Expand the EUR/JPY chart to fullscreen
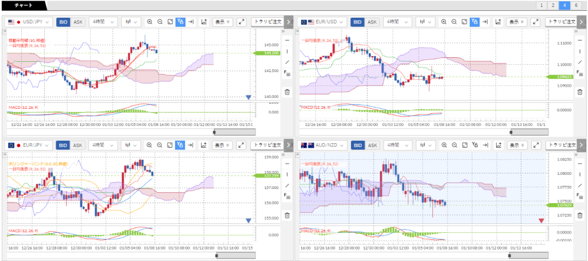This screenshot has width=588, height=261. click(241, 145)
